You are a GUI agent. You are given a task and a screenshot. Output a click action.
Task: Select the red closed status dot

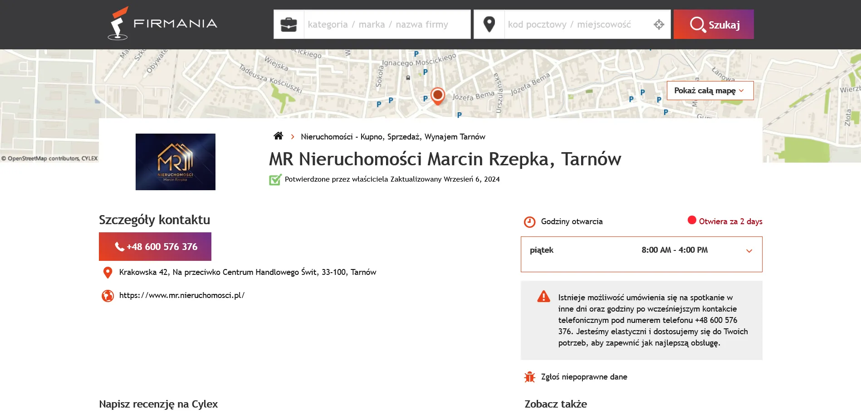point(692,220)
